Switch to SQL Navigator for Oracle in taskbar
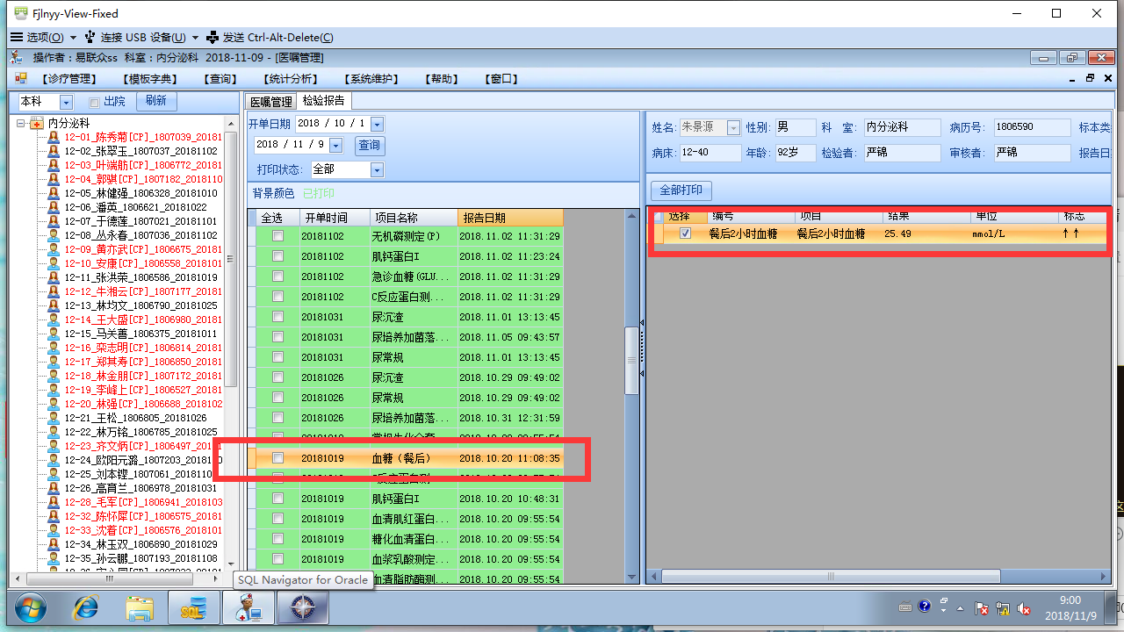Viewport: 1124px width, 632px height. 193,607
